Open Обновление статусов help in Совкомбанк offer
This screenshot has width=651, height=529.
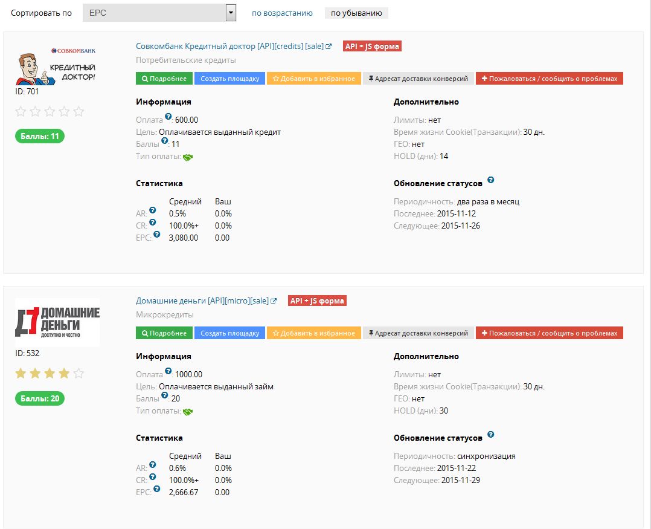click(491, 180)
